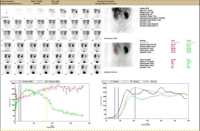Click the 'Clinical Summary Review S...' header text
This screenshot has height=131, width=200.
click(12, 4)
